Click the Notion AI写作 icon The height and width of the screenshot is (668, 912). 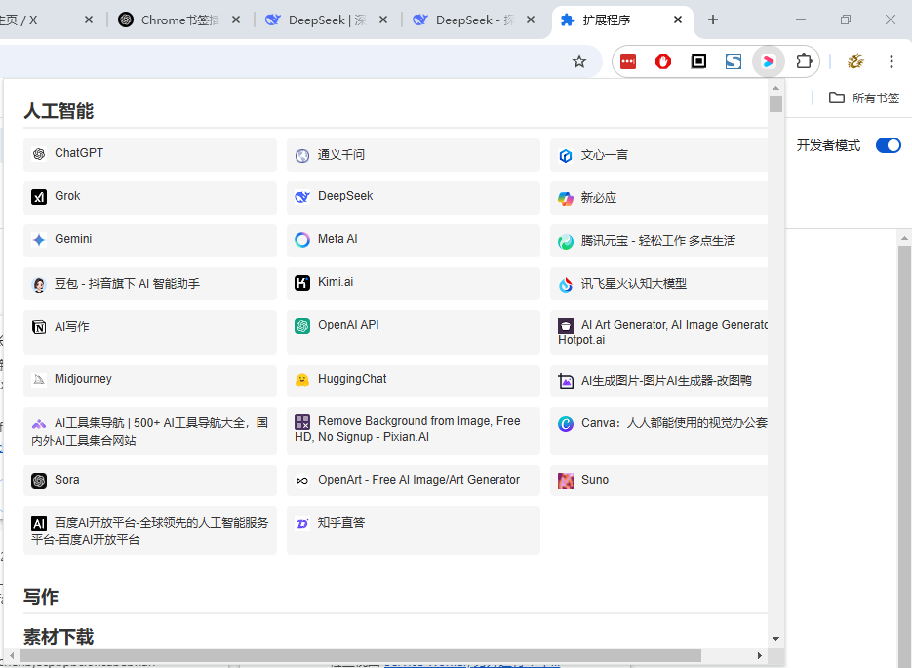click(39, 327)
